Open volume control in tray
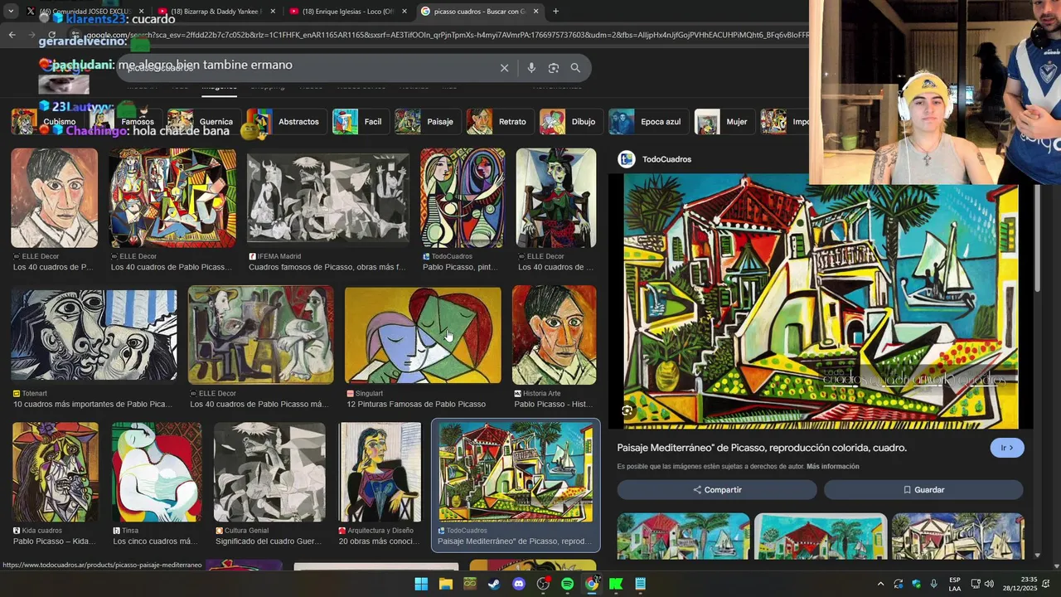Screen dimensions: 1061x597 989,584
